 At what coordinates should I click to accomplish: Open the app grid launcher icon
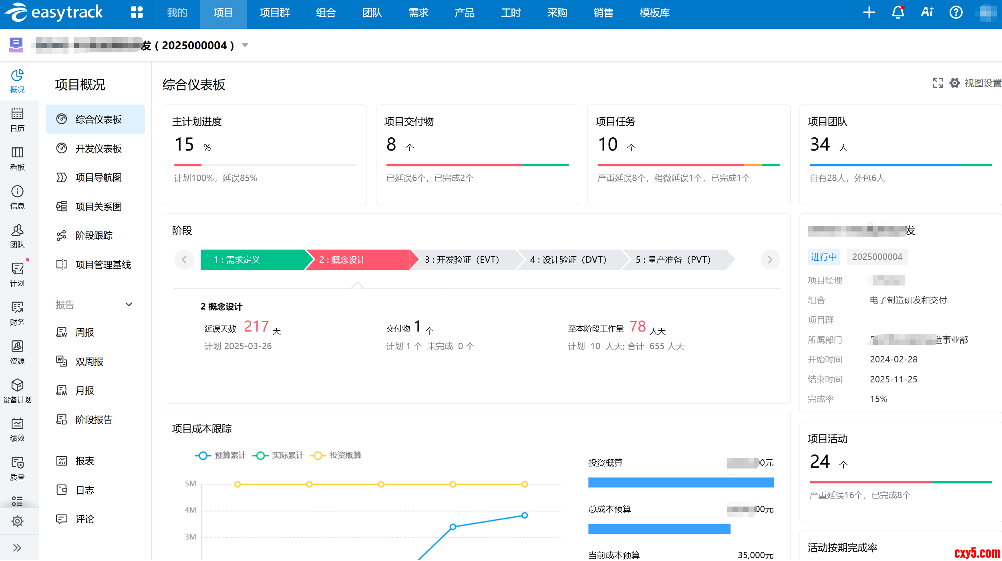(137, 12)
